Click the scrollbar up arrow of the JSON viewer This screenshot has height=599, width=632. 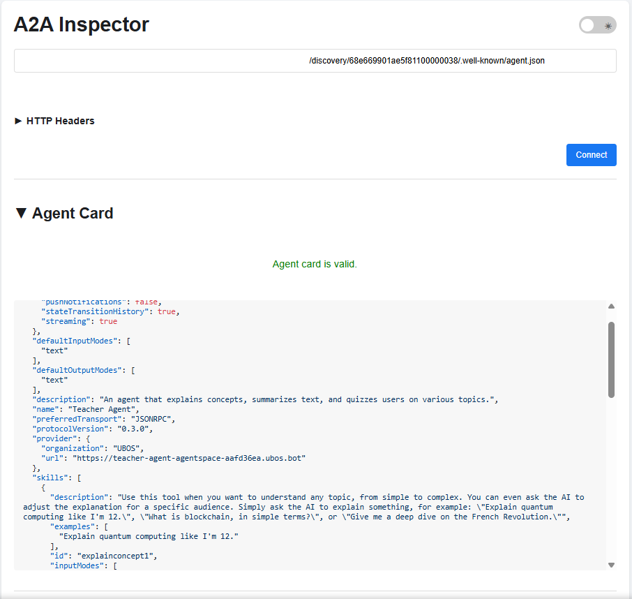coord(611,306)
